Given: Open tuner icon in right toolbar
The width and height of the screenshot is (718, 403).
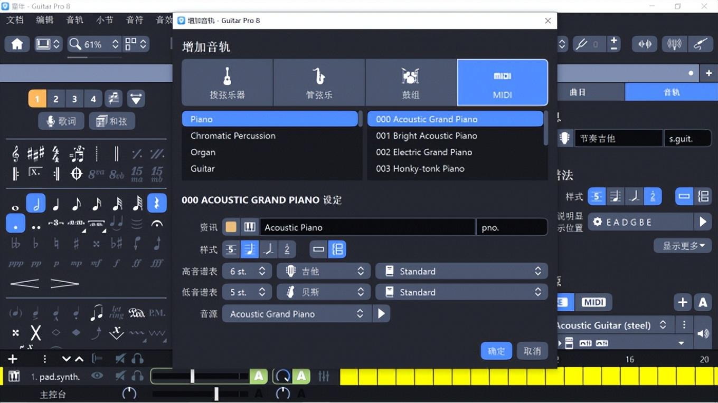Looking at the screenshot, I should pyautogui.click(x=674, y=44).
